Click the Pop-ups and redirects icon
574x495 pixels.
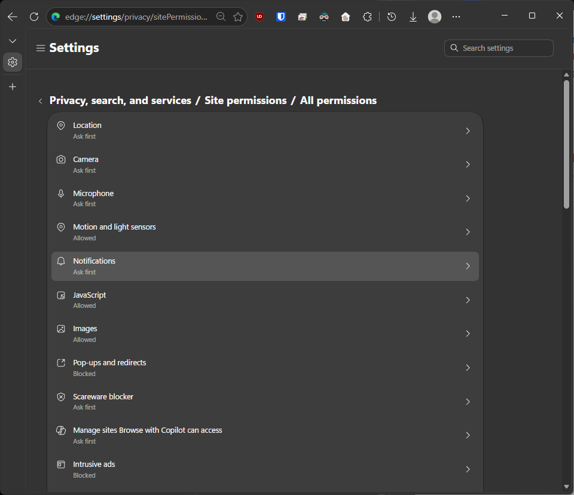point(61,363)
